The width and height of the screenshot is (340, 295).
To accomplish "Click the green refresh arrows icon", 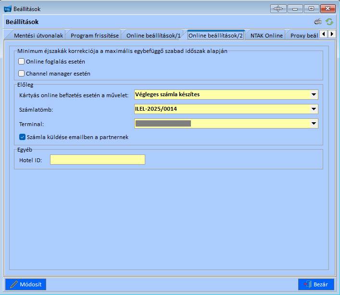I will [x=329, y=22].
